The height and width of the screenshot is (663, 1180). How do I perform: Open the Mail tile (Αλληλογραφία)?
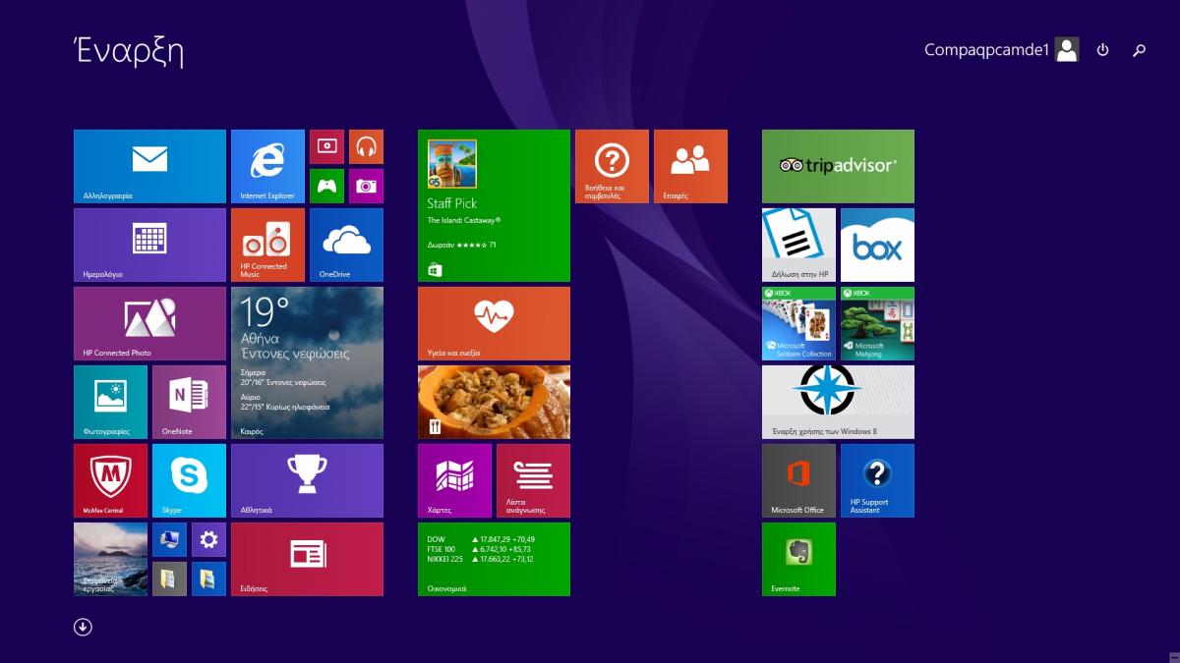(x=149, y=166)
